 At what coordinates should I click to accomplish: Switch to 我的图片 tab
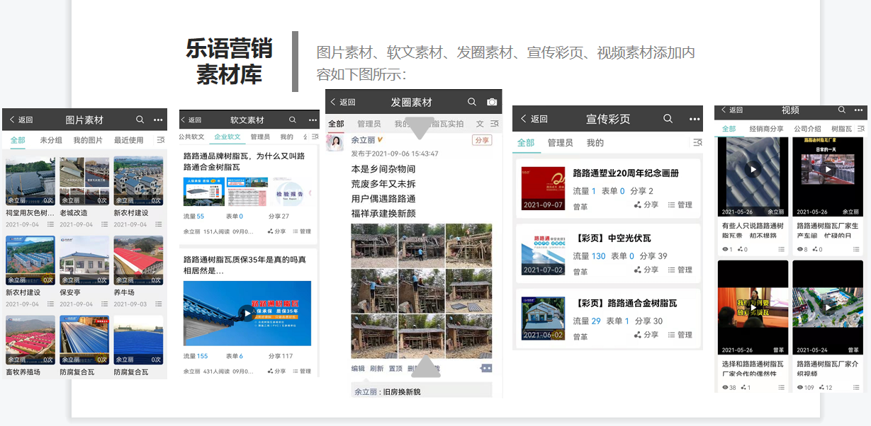pyautogui.click(x=88, y=140)
